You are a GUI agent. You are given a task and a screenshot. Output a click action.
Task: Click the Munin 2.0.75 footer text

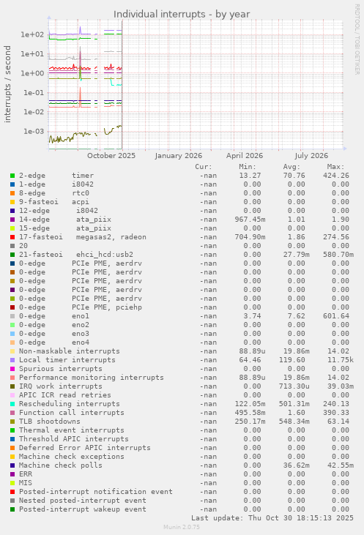click(182, 527)
